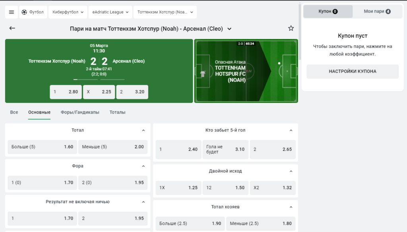Switch to the Мои пари tab
407x232 pixels.
click(377, 12)
